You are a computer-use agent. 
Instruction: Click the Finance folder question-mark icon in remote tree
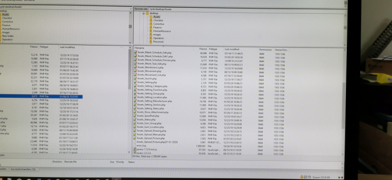(x=151, y=27)
